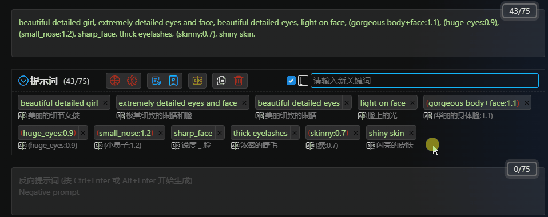Viewport: 548px width, 217px height.
Task: Open the prompt history icon
Action: click(156, 81)
